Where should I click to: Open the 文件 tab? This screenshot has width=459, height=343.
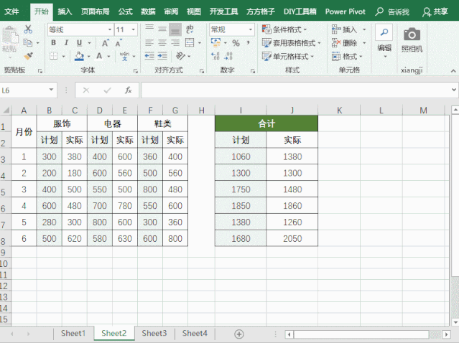click(11, 11)
